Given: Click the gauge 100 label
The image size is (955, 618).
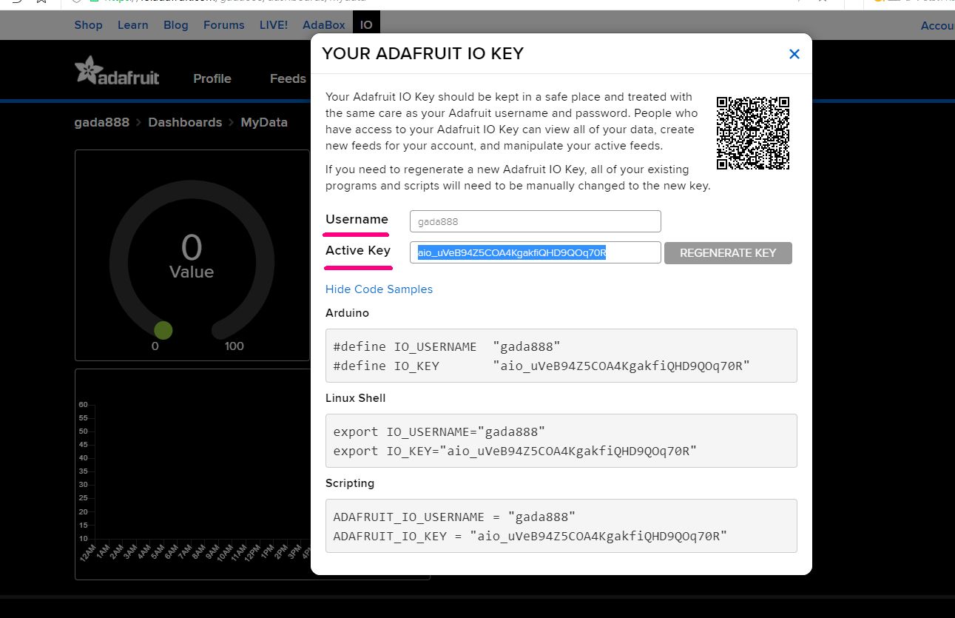Looking at the screenshot, I should tap(234, 346).
